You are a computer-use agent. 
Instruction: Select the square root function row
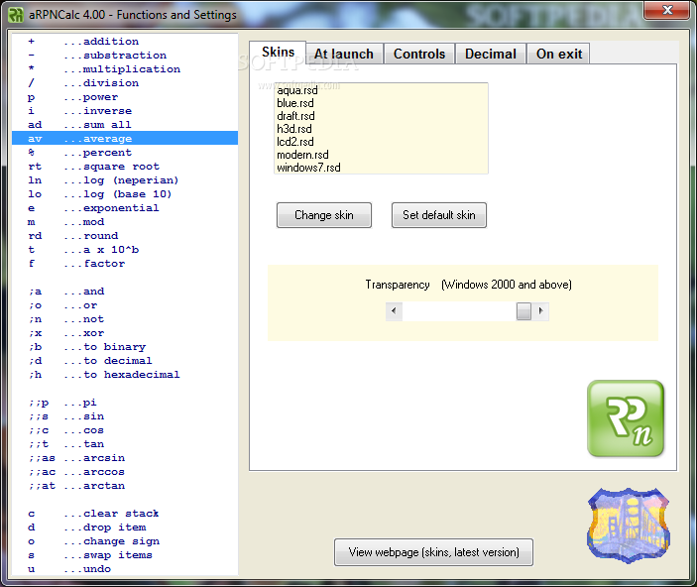click(x=125, y=167)
